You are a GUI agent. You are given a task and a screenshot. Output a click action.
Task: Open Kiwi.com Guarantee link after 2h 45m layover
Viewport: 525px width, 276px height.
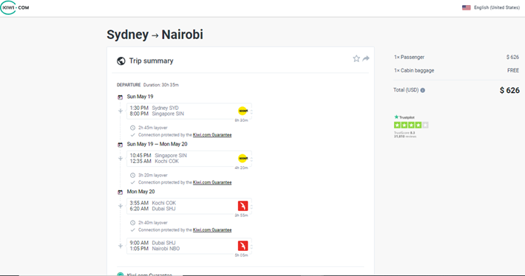[x=212, y=135]
